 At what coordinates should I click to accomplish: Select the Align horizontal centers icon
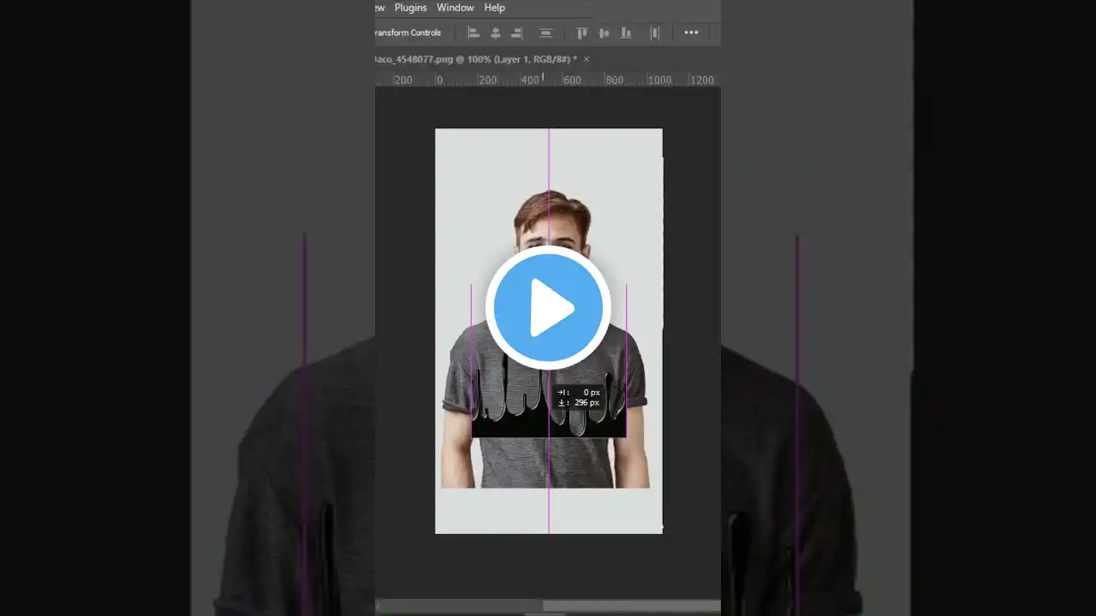click(495, 33)
